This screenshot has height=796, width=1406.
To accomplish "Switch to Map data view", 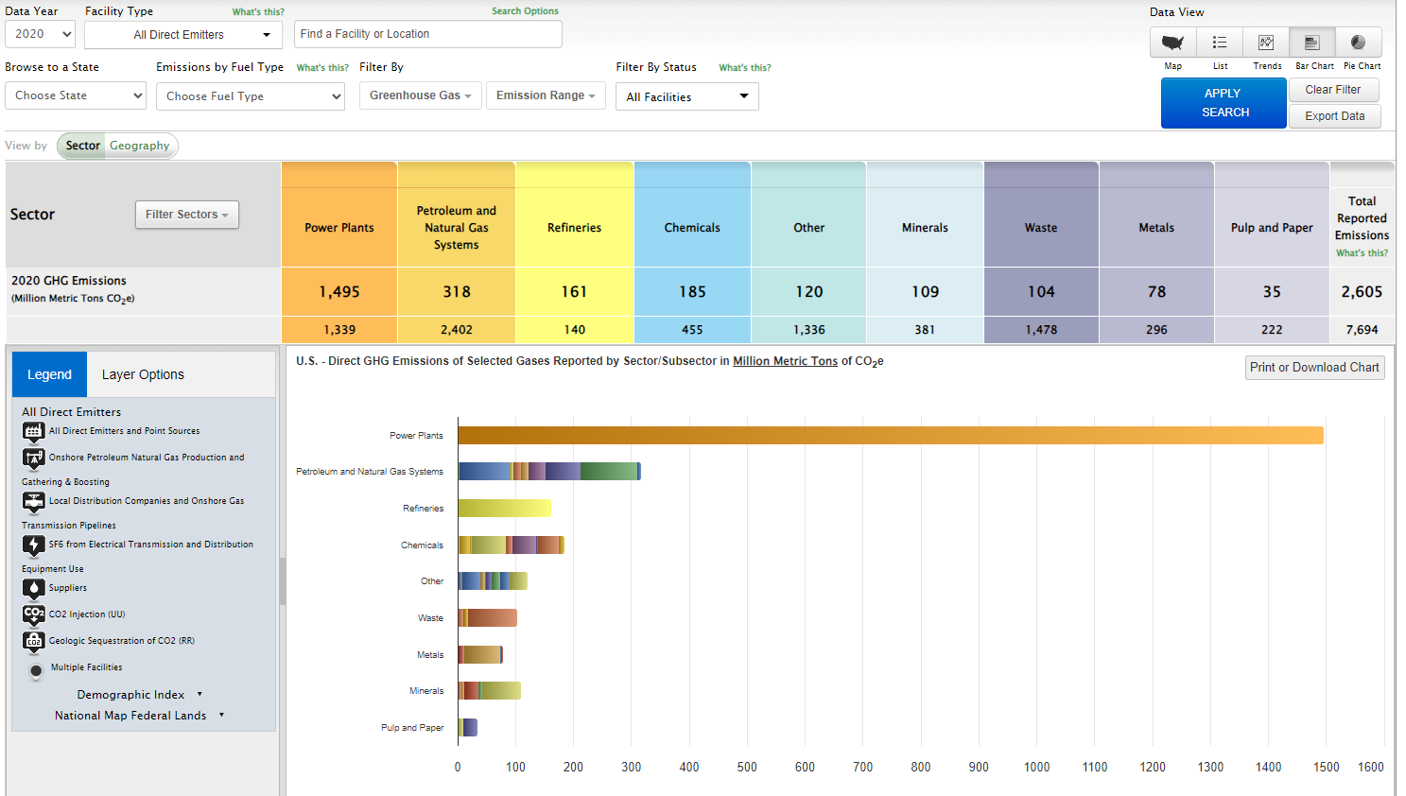I will [1172, 43].
